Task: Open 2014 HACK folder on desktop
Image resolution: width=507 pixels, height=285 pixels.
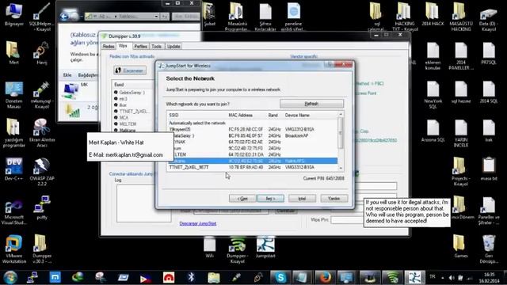Action: click(433, 14)
